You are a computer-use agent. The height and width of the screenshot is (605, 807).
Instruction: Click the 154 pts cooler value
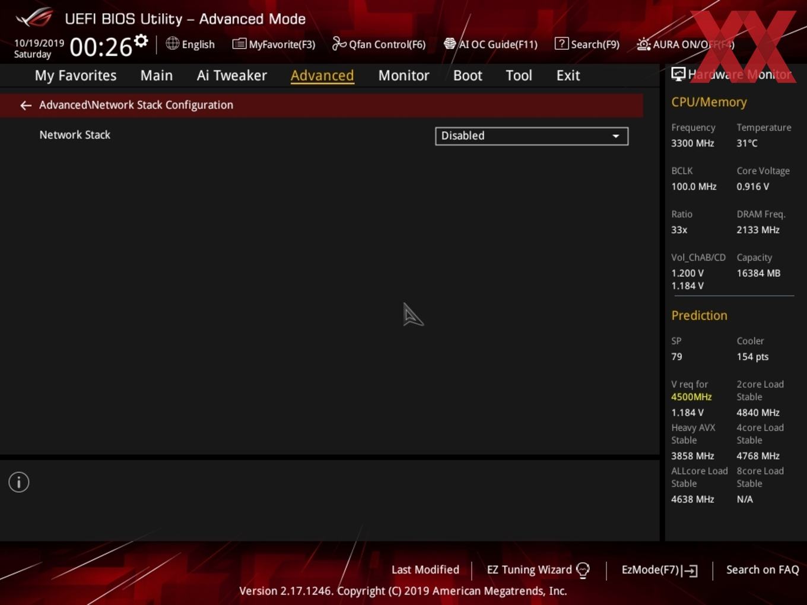[752, 357]
